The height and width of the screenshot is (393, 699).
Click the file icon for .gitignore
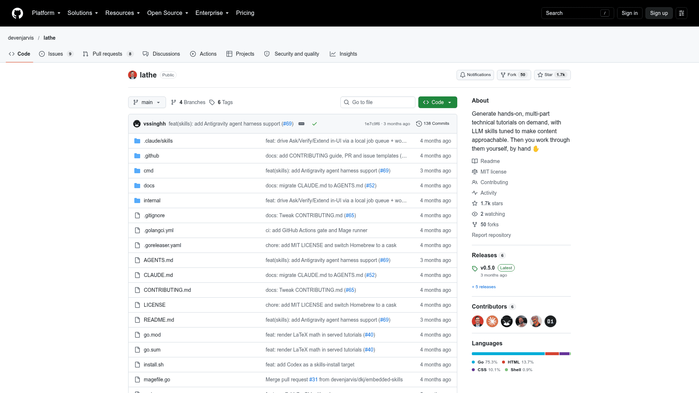[137, 215]
